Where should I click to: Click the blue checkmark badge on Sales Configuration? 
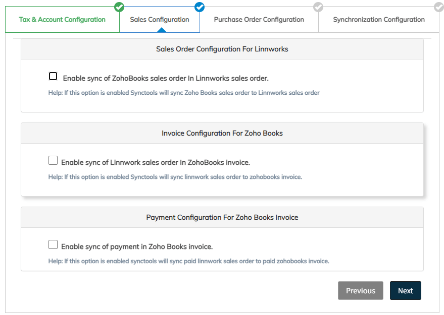point(200,7)
